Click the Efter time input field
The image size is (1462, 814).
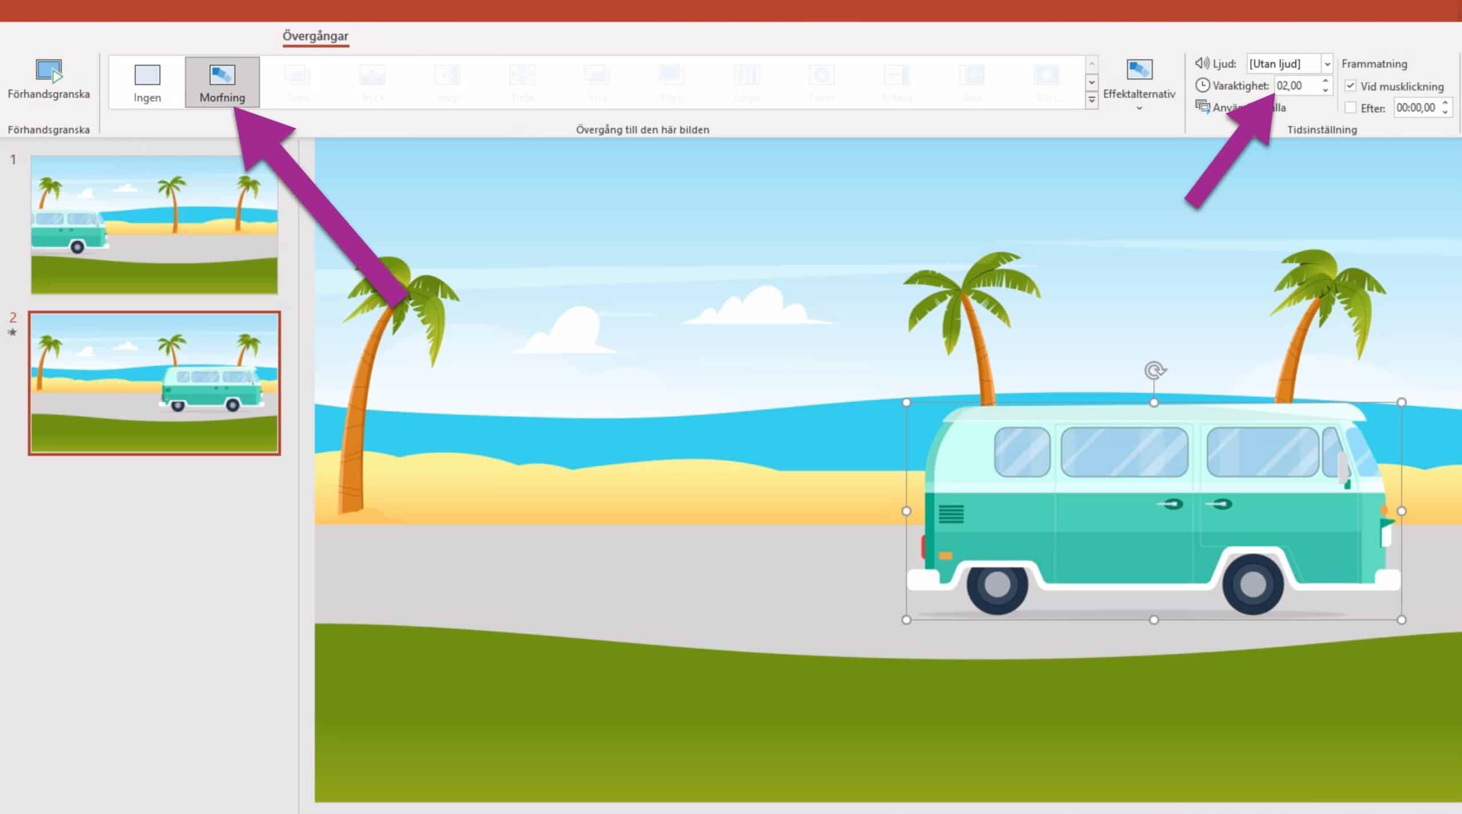click(1416, 107)
